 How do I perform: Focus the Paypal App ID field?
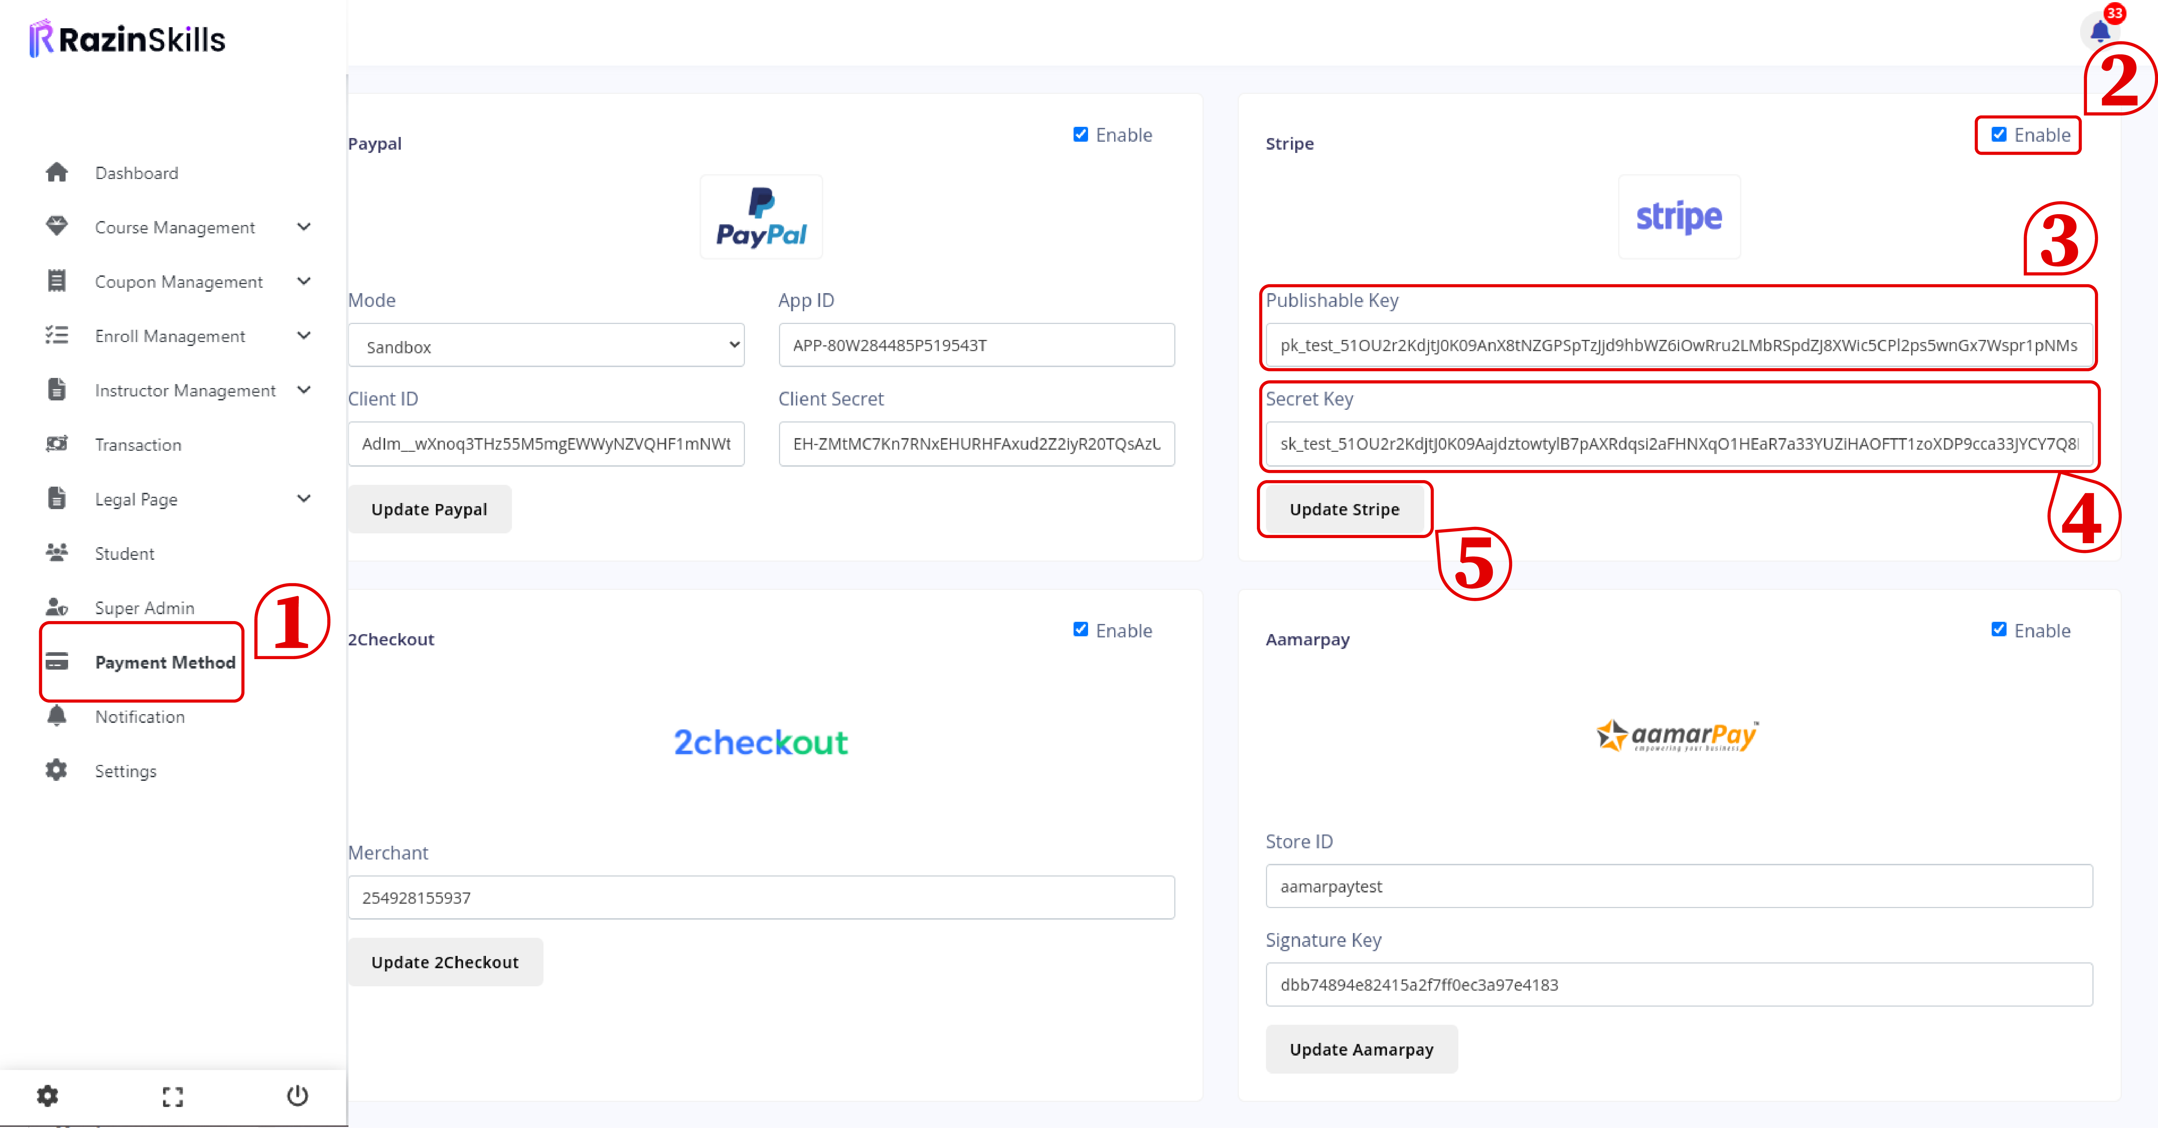977,345
